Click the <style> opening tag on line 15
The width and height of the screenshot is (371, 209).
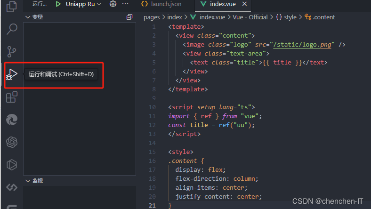(181, 152)
